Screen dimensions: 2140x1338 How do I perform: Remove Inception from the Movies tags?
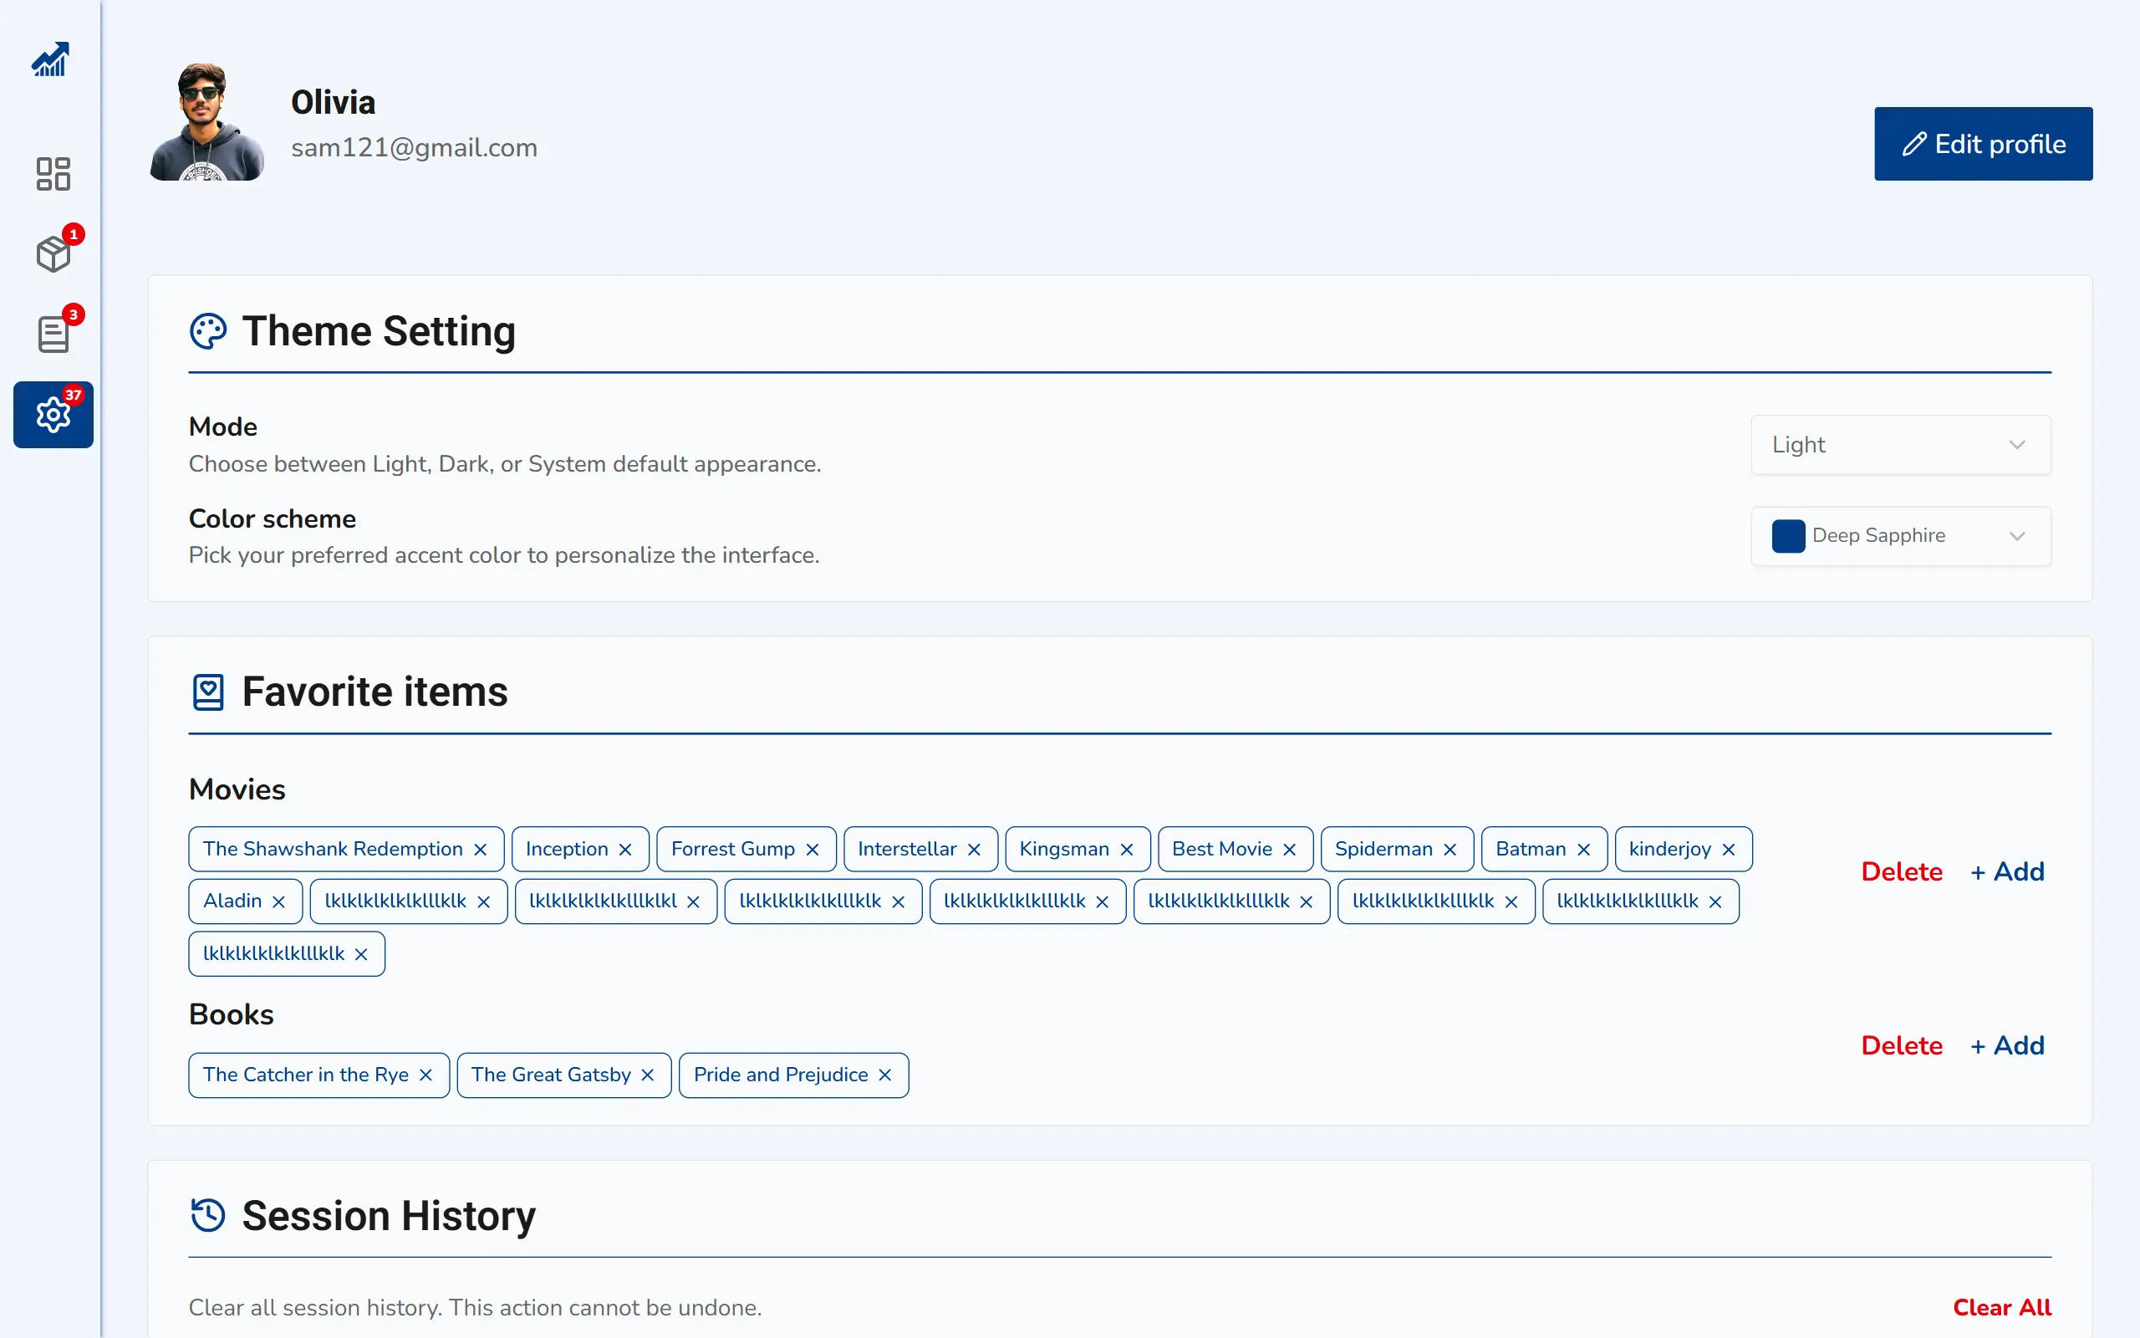coord(625,850)
